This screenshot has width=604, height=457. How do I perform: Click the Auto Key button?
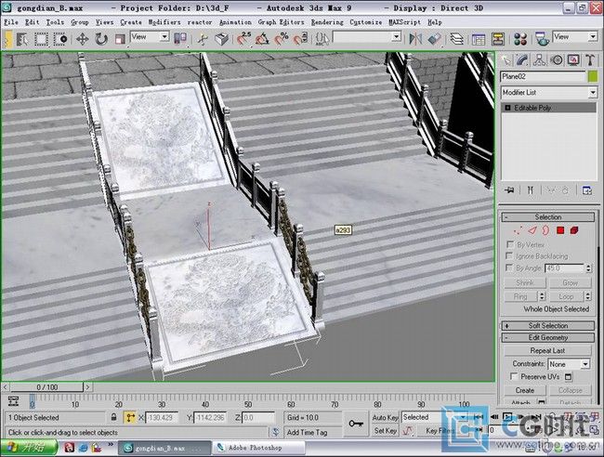(385, 417)
